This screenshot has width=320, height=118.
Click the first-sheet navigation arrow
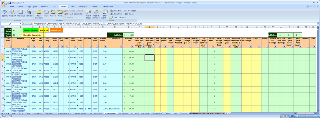[x=2, y=113]
